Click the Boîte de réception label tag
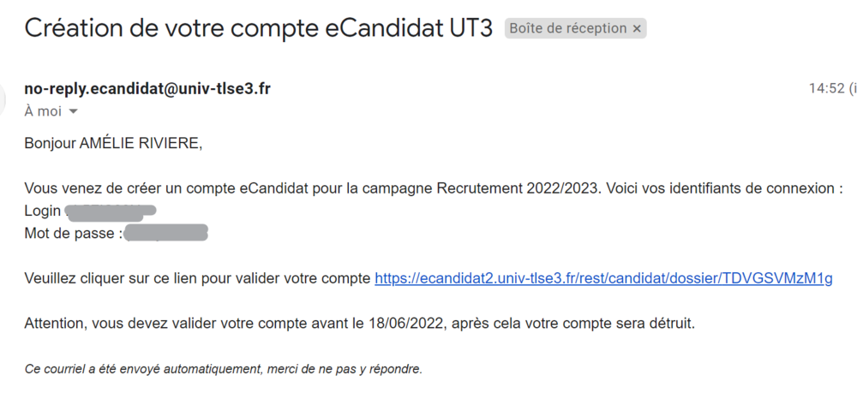The image size is (857, 405). pos(567,28)
